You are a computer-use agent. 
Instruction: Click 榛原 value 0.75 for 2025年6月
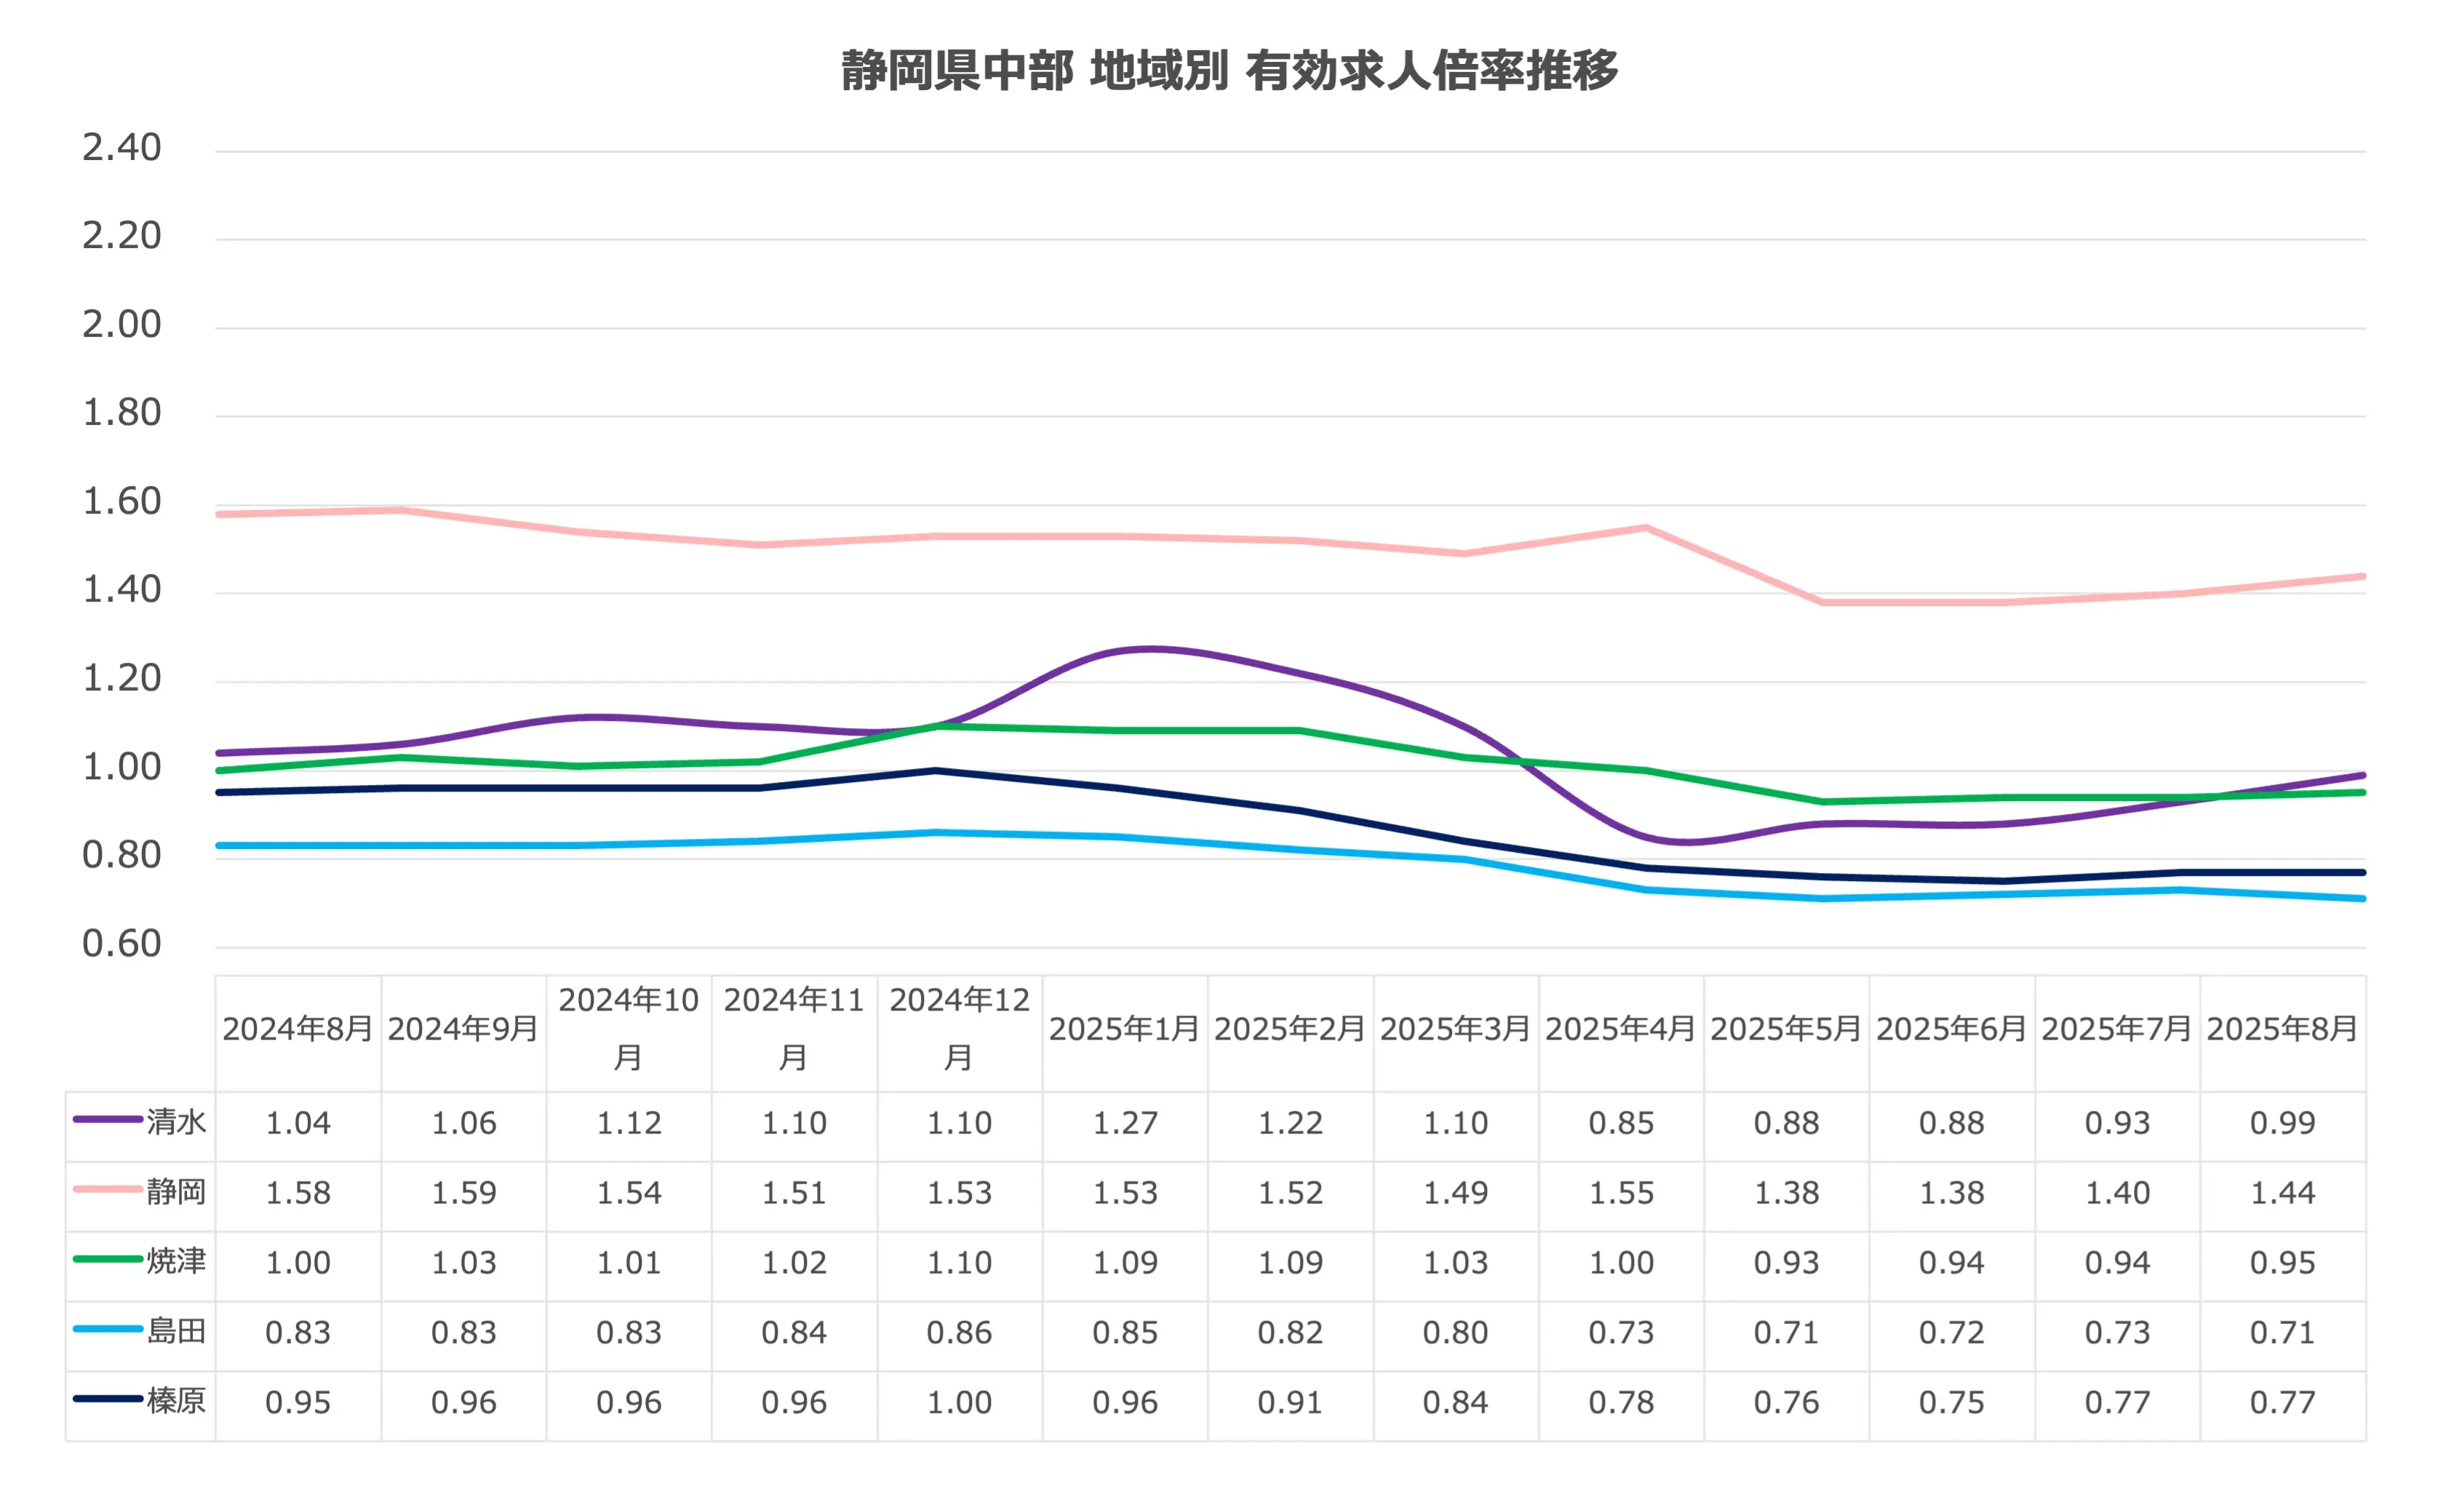coord(1951,1403)
